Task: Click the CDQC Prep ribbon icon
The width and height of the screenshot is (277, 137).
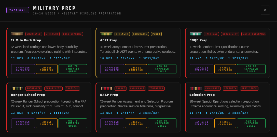Action: 196,34
